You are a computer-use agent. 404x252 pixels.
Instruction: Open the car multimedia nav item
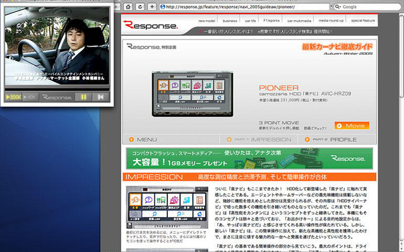coord(299,21)
